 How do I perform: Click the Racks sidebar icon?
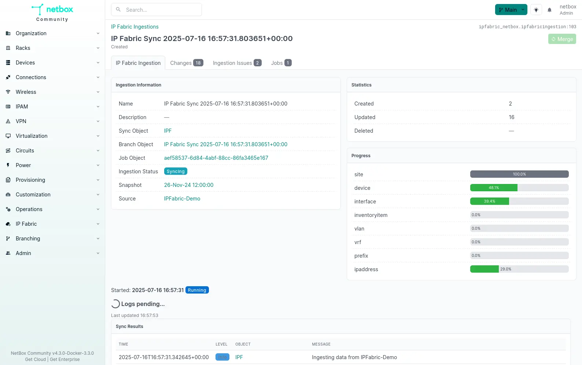[x=8, y=48]
